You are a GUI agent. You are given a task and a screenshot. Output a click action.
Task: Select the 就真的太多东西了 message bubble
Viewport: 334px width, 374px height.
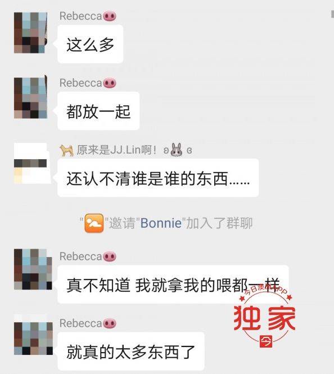131,351
